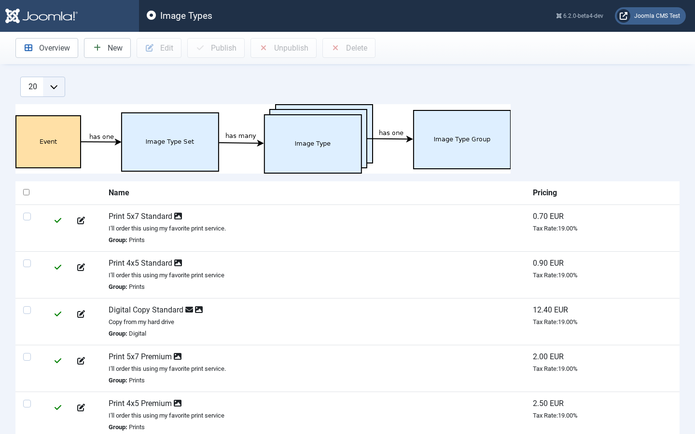Click the published checkmark for Print 4x5 Standard
695x434 pixels.
(58, 267)
